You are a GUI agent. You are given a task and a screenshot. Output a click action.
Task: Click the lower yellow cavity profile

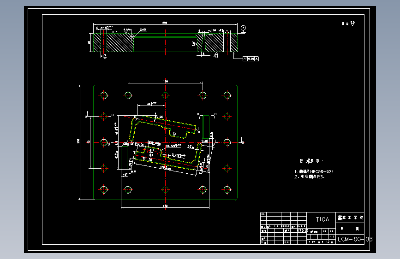[x=168, y=157]
